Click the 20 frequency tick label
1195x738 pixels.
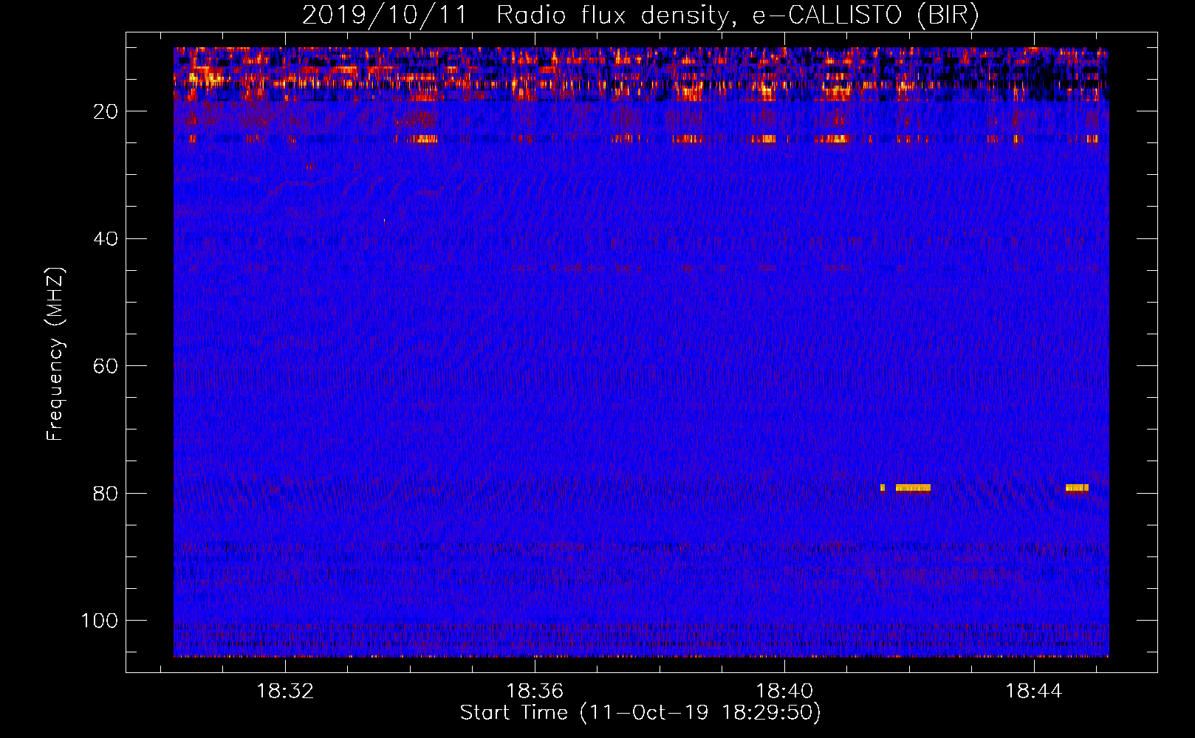(x=106, y=111)
